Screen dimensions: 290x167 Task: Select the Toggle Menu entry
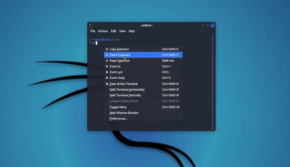(143, 107)
